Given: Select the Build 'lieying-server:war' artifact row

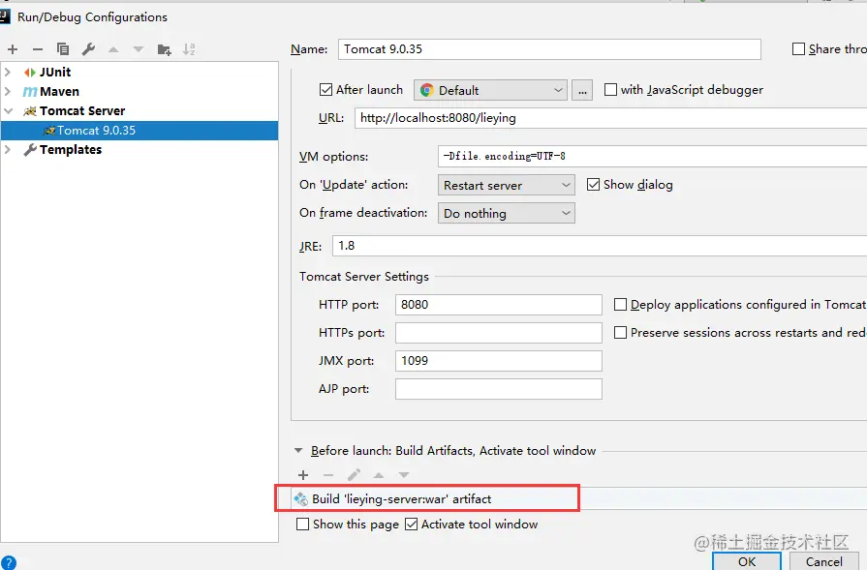Looking at the screenshot, I should click(579, 498).
